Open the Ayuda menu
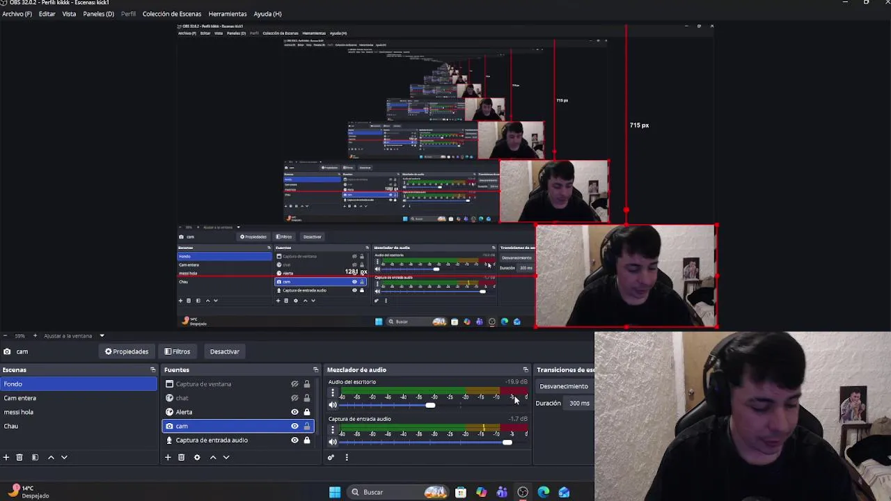Image resolution: width=891 pixels, height=501 pixels. [x=267, y=14]
